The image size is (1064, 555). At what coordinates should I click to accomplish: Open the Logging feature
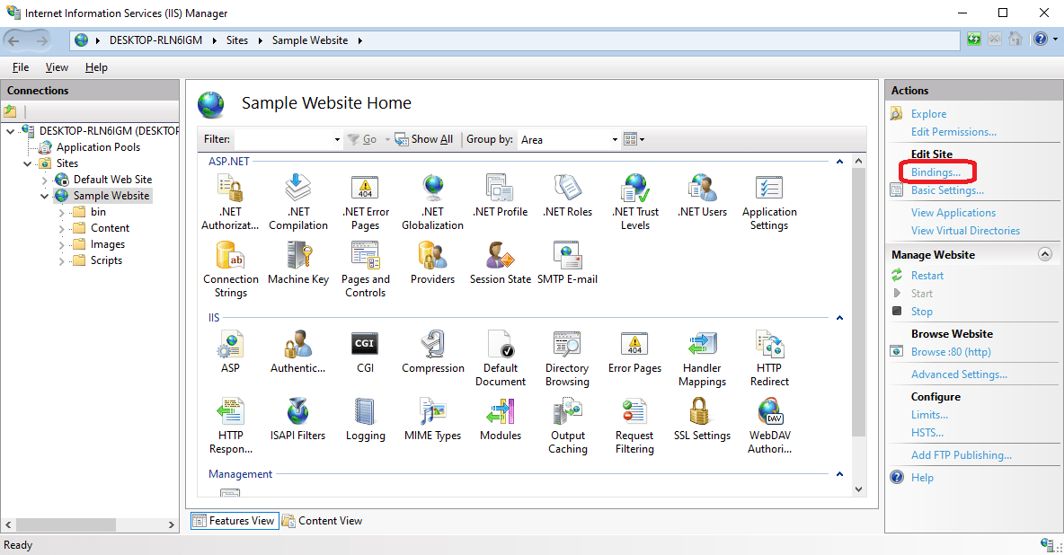(x=365, y=419)
